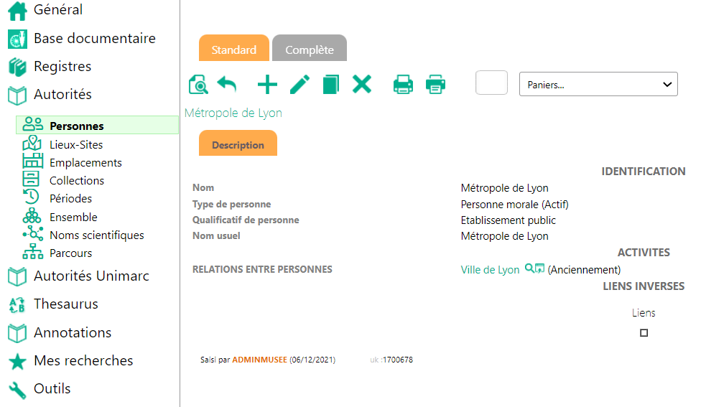Viewport: 706px width, 407px height.
Task: Select Personnes in Autorités list
Action: (97, 125)
